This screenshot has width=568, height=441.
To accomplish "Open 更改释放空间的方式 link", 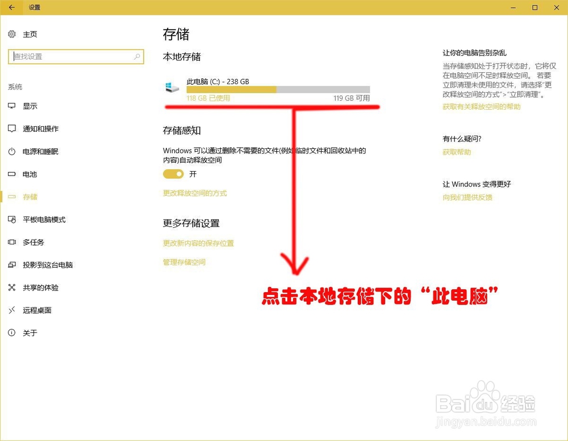I will (x=195, y=193).
